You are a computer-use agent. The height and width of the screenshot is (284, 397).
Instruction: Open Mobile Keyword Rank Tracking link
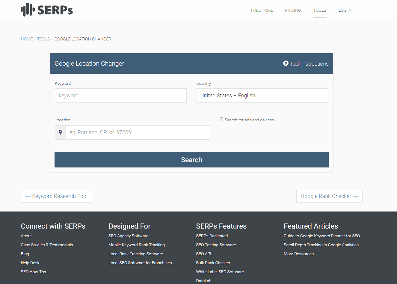tap(137, 245)
